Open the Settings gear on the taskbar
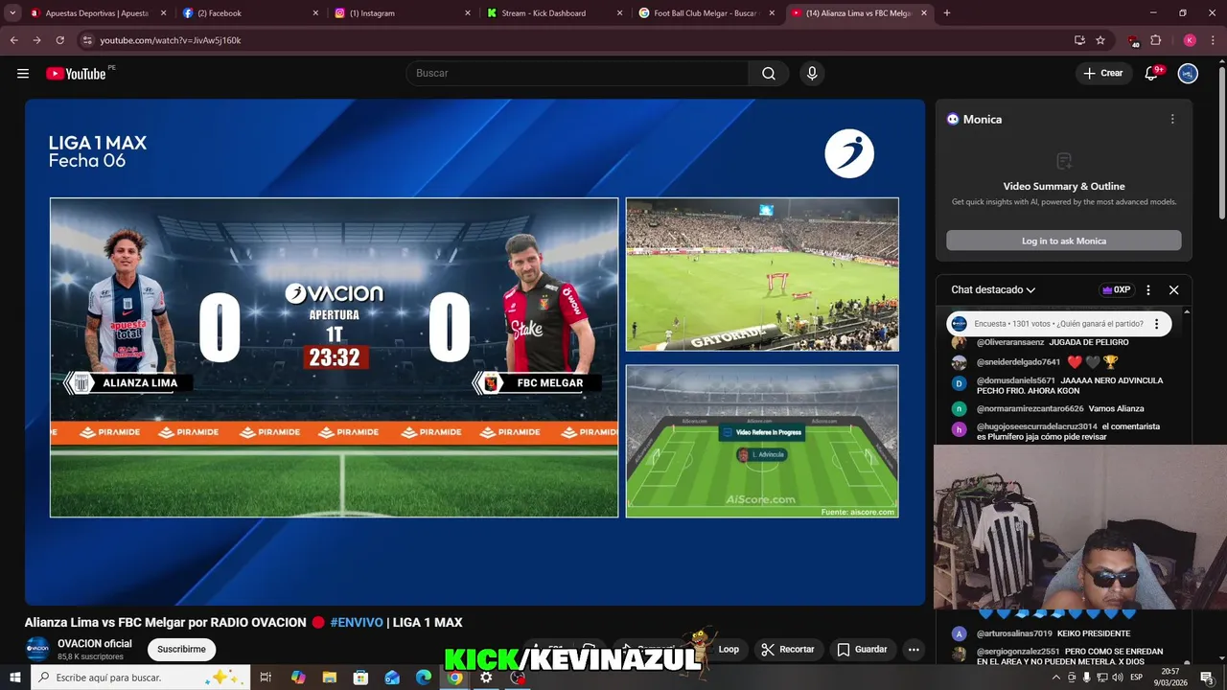Screen dimensions: 1227x690 (x=487, y=678)
